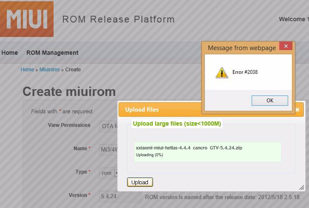Open the Home menu item

pyautogui.click(x=9, y=53)
